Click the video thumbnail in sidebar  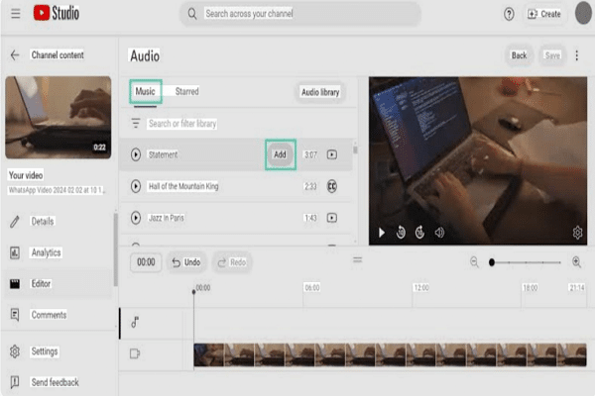click(x=59, y=117)
